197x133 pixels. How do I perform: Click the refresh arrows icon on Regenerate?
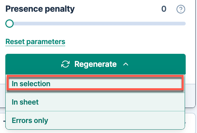pyautogui.click(x=65, y=64)
